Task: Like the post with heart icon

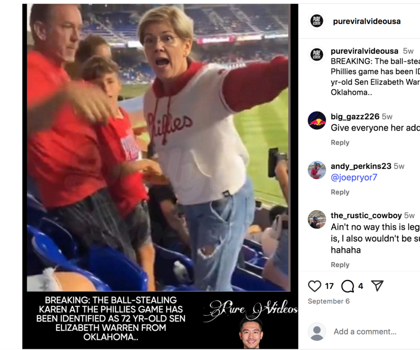Action: (x=315, y=286)
